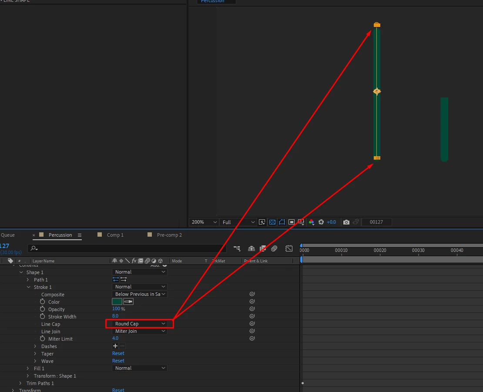Open the 200% magnification dropdown
Screen dimensions: 483x392
click(204, 222)
